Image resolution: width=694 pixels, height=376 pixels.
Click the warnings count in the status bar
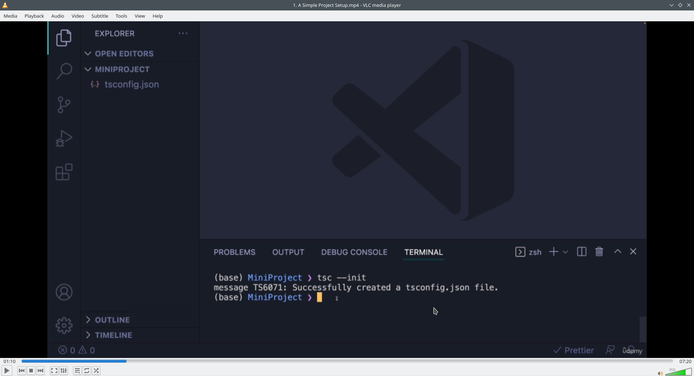click(x=87, y=350)
